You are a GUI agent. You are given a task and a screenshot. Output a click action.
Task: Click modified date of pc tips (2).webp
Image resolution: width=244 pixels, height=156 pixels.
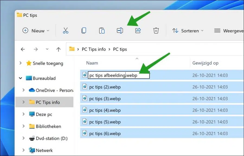(x=210, y=87)
